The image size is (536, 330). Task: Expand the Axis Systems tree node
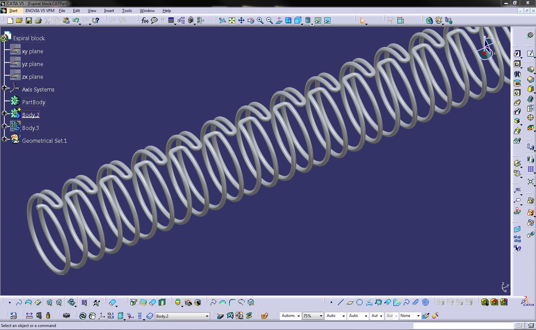click(x=4, y=88)
